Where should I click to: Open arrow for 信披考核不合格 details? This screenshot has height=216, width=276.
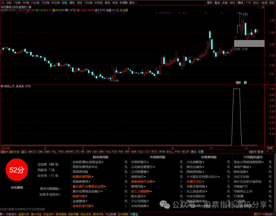181,182
